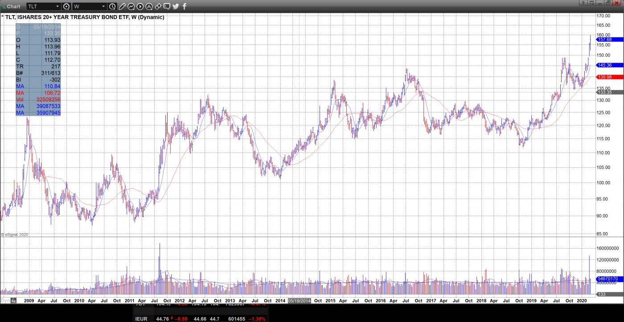
Task: Open the TLT symbol dropdown
Action: coord(57,6)
